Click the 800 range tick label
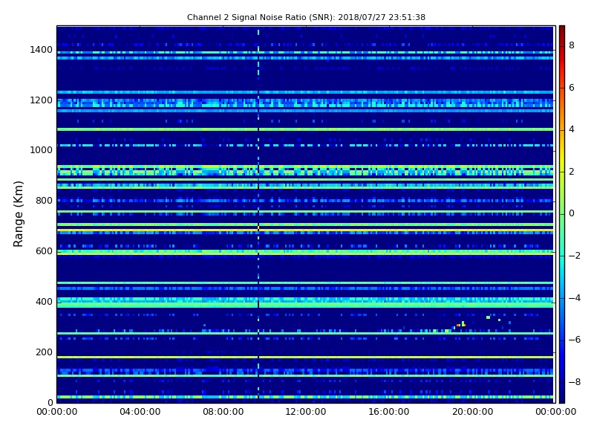The width and height of the screenshot is (594, 446). [44, 201]
